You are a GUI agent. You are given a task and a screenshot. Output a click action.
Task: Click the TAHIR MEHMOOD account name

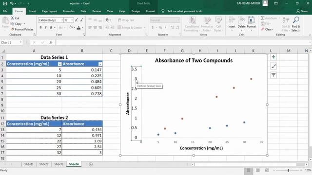pyautogui.click(x=248, y=3)
